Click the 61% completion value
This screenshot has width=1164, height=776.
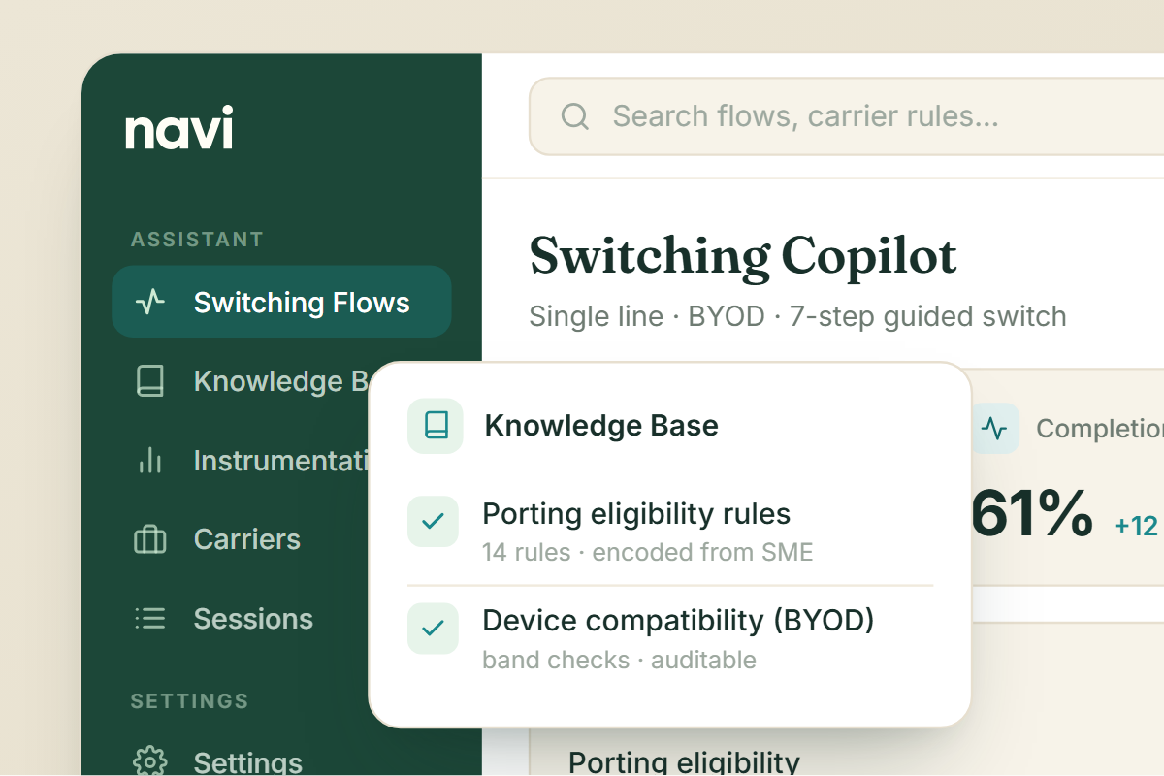coord(1032,514)
